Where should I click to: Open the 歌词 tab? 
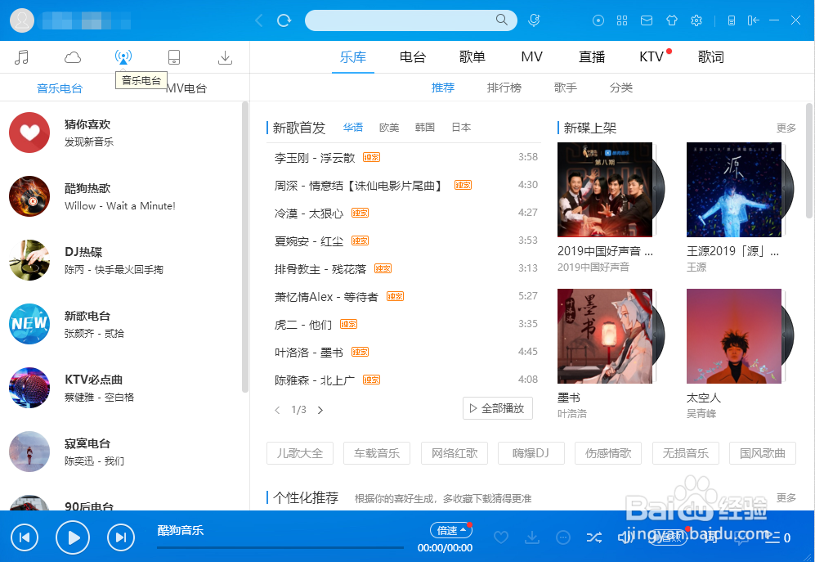click(710, 56)
